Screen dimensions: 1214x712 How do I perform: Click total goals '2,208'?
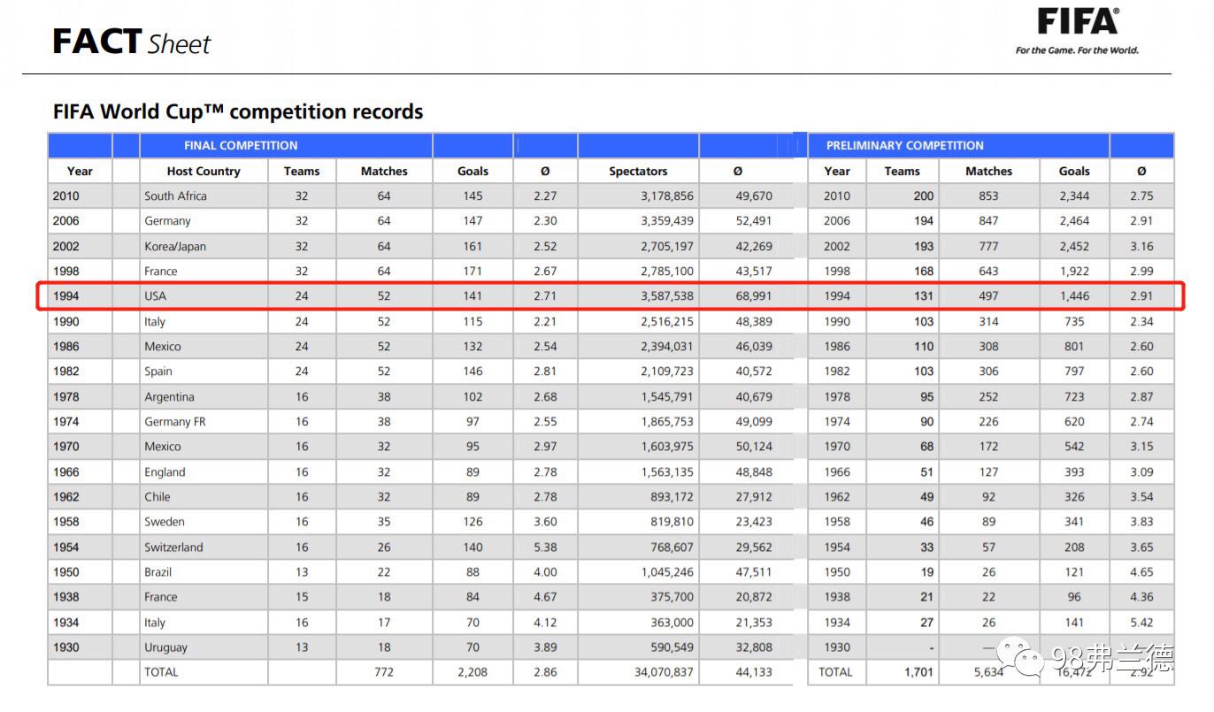point(473,672)
